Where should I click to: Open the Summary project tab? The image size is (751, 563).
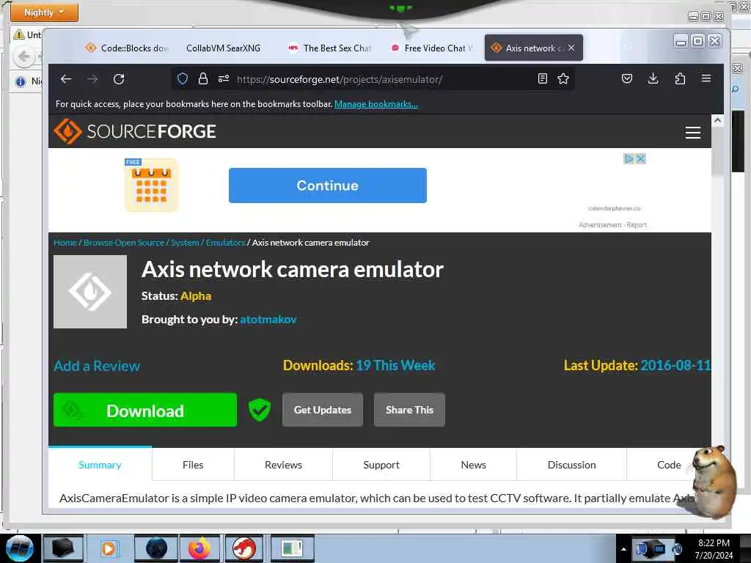tap(100, 465)
